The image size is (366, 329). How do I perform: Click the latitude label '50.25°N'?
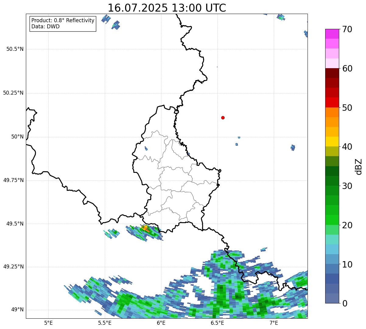click(x=13, y=93)
